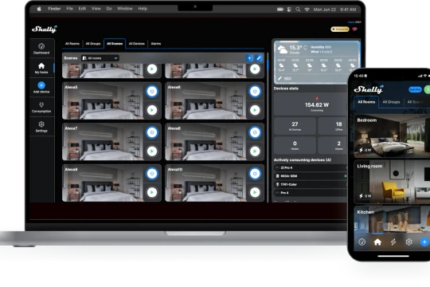
Task: Toggle the Alexa8 scene power button
Action: [255, 132]
